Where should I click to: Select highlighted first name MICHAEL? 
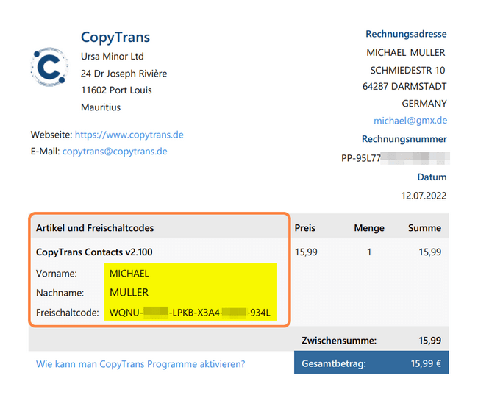coord(129,274)
